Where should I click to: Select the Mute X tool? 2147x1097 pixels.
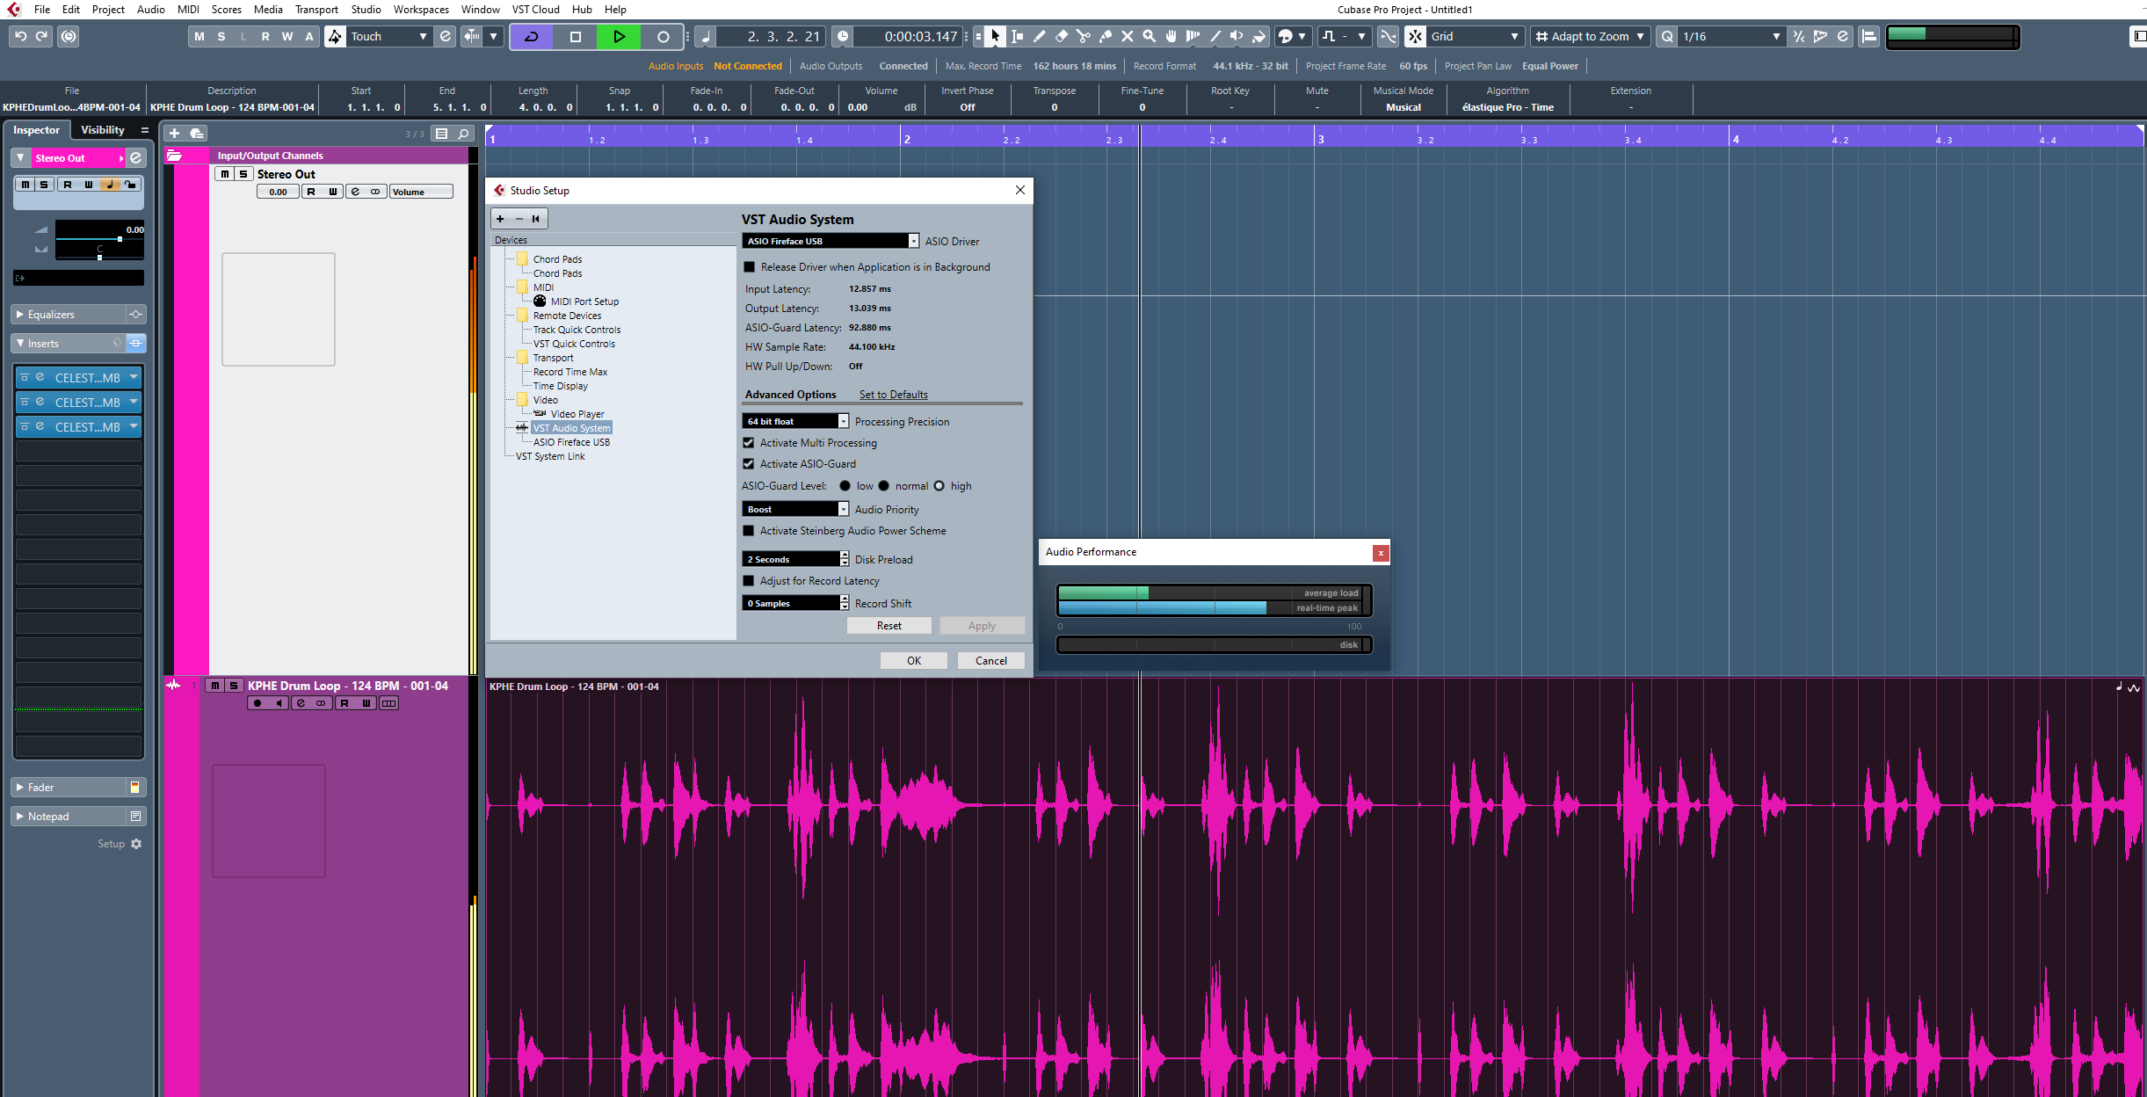[x=1128, y=36]
